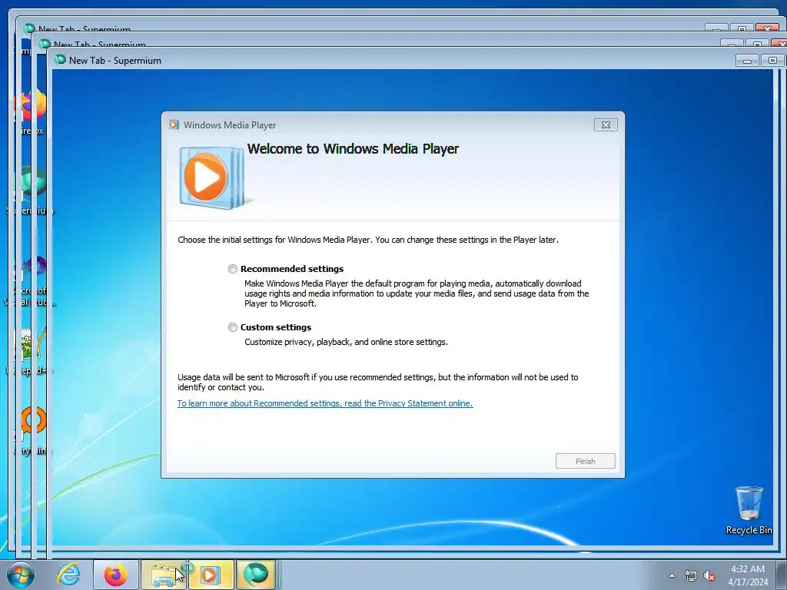Viewport: 787px width, 590px height.
Task: Open the Privacy Statement online link
Action: click(x=325, y=403)
